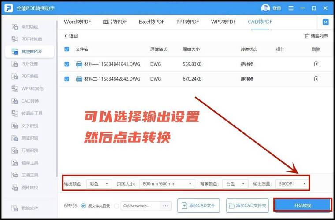Image resolution: width=335 pixels, height=220 pixels.
Task: Close the conversion panel with blue X
Action: 326,22
